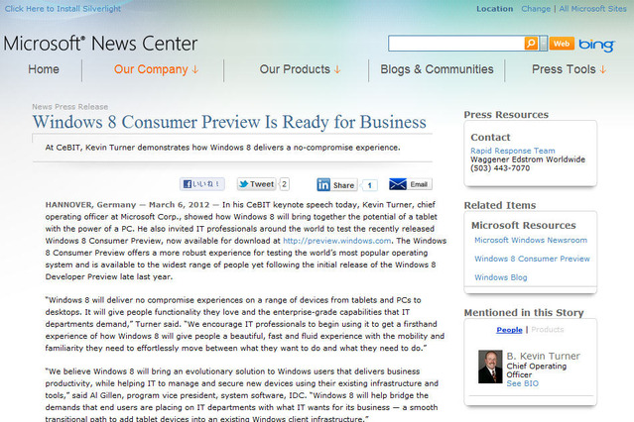
Task: Open the Microsoft News Center logo
Action: [x=100, y=44]
